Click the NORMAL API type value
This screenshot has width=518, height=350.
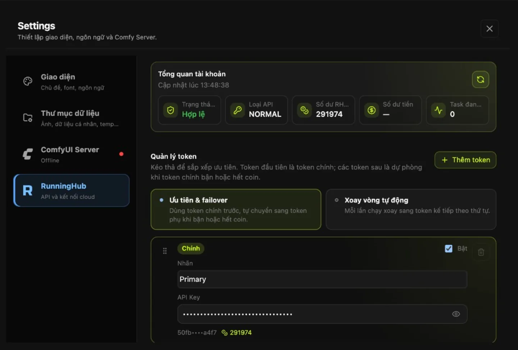point(265,114)
